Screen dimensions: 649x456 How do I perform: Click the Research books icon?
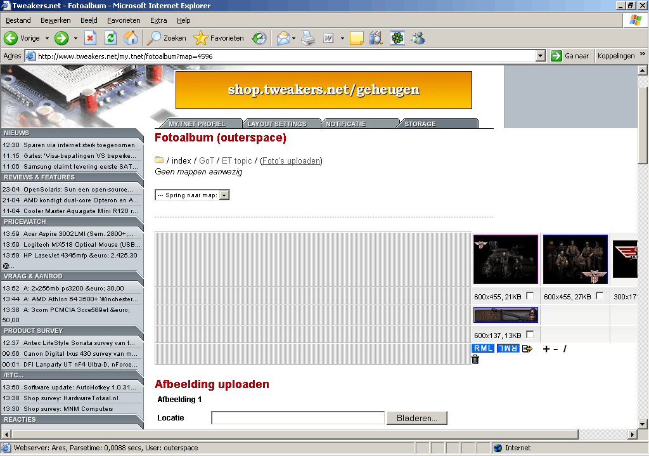[x=376, y=38]
